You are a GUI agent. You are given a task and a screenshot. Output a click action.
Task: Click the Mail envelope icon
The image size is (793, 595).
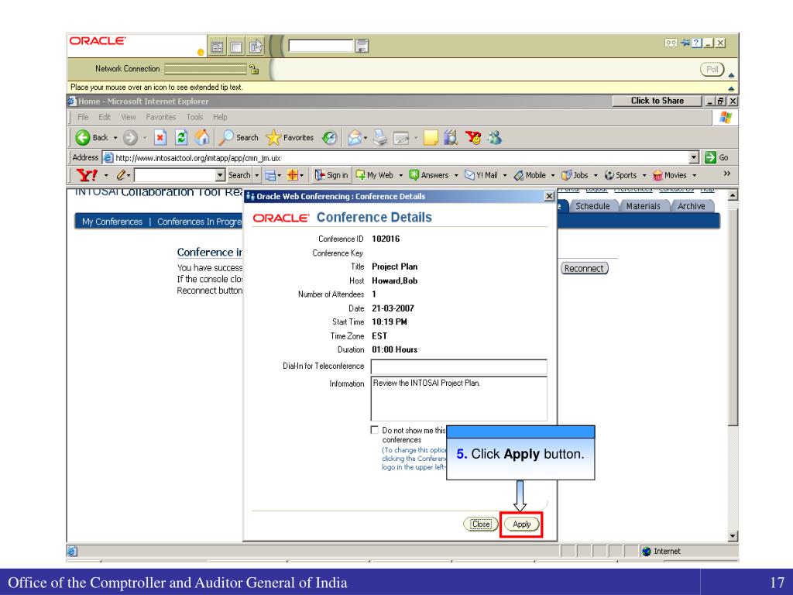[355, 138]
